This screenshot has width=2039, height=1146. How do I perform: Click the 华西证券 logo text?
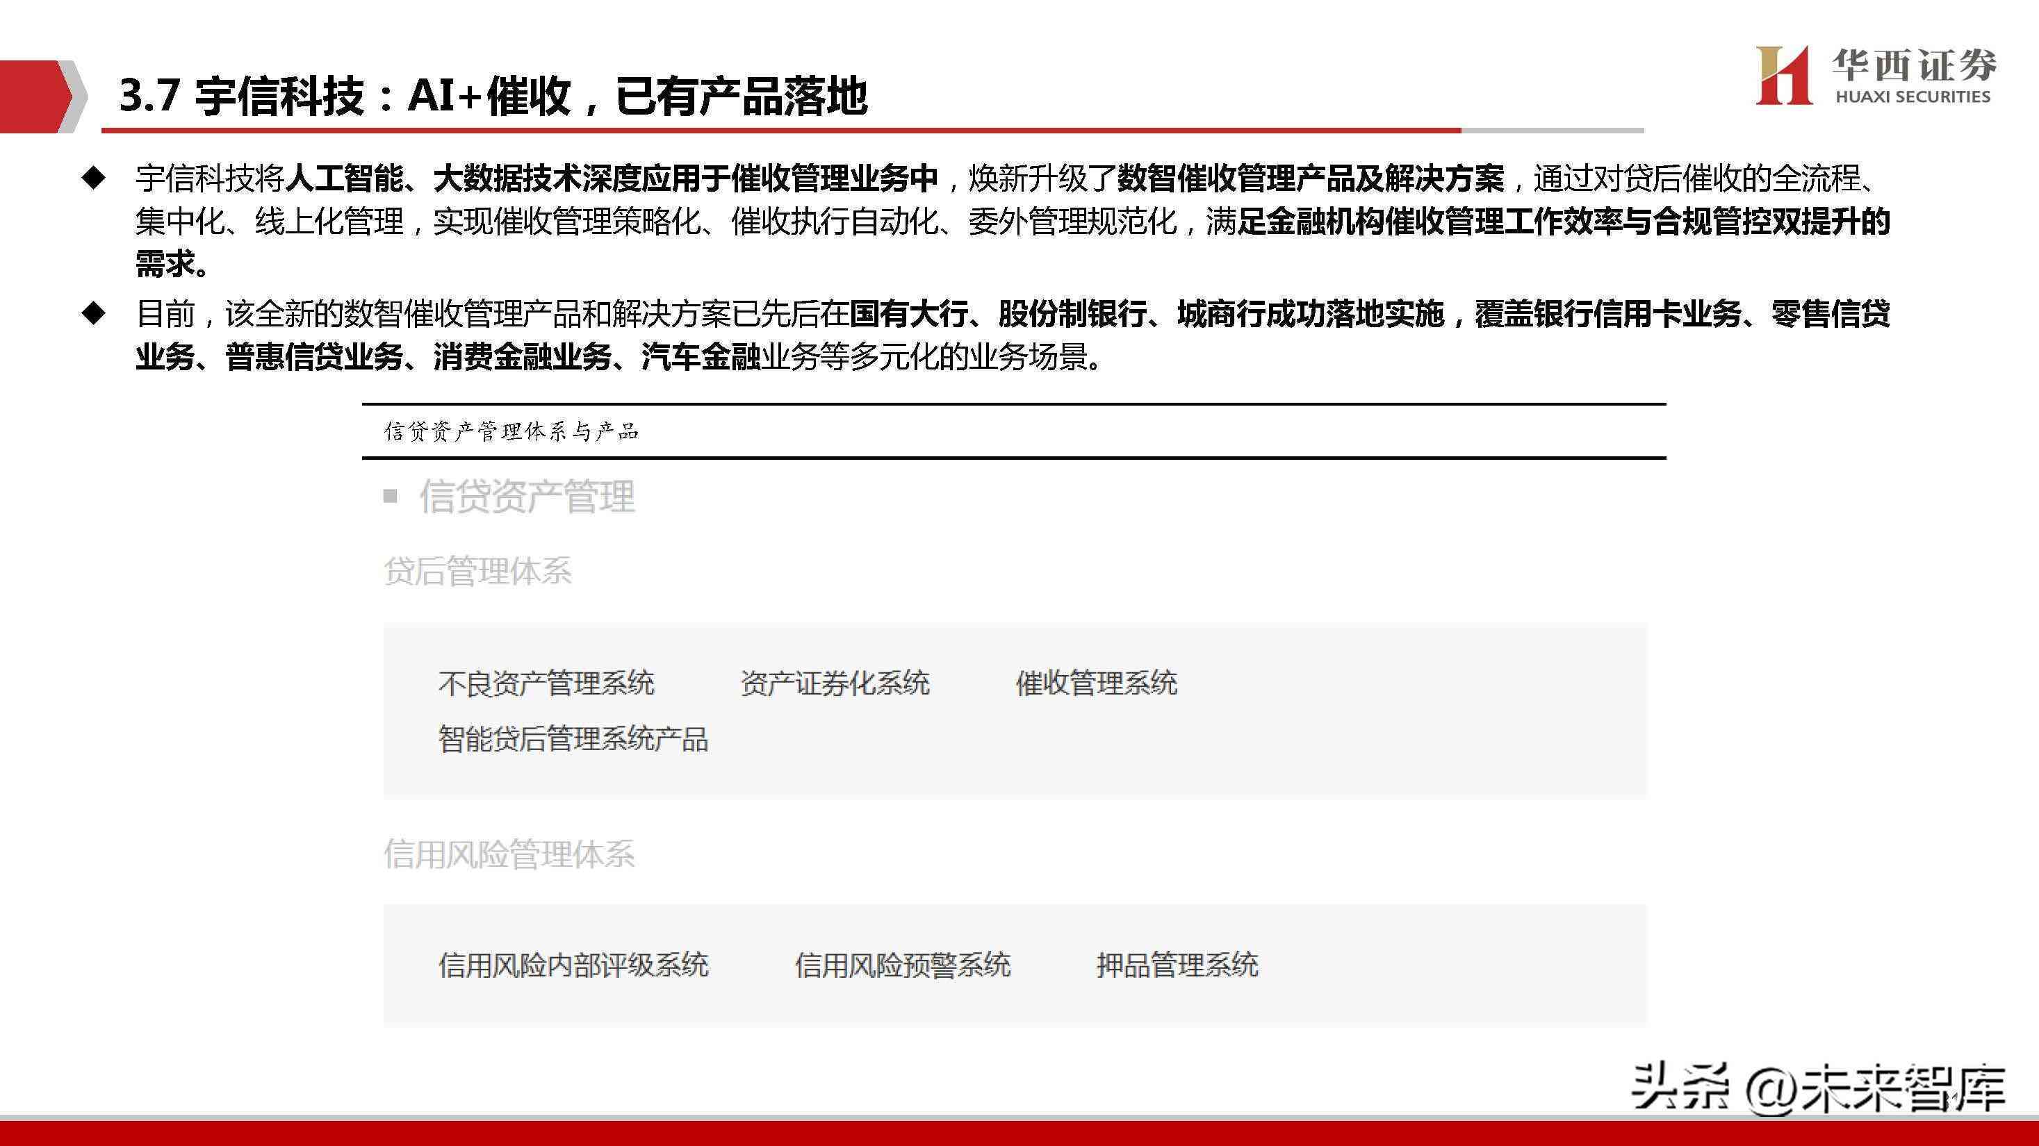click(x=1914, y=65)
